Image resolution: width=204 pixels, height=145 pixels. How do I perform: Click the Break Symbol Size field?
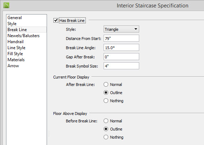(x=121, y=66)
